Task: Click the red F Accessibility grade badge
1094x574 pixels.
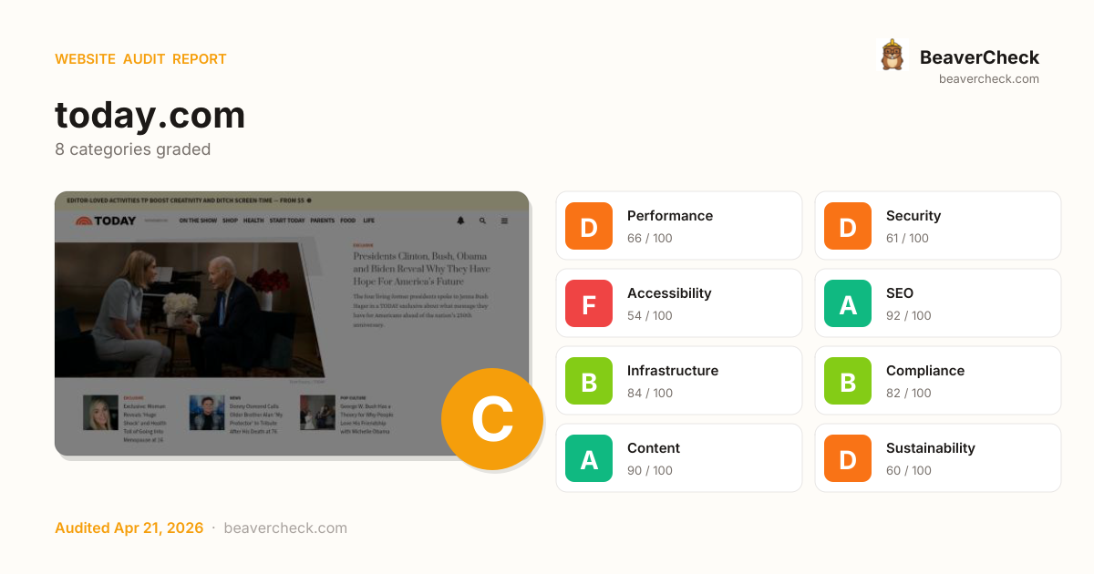Action: click(x=589, y=303)
